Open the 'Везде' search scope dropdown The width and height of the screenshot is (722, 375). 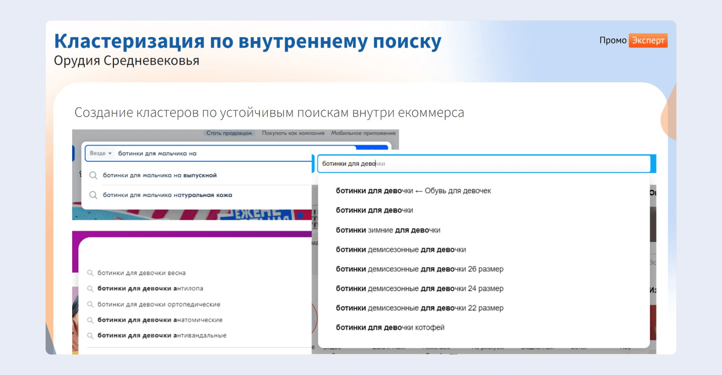coord(101,153)
